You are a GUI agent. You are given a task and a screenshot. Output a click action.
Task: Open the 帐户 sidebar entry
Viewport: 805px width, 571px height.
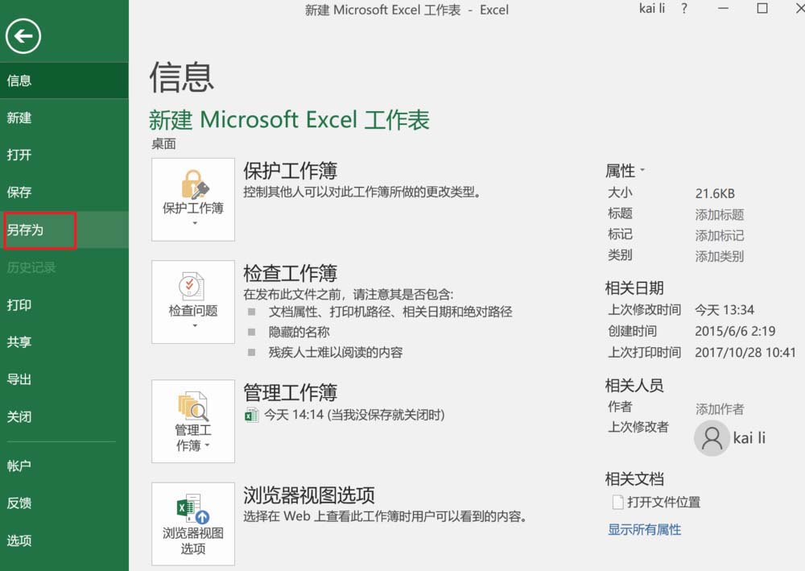[x=64, y=465]
